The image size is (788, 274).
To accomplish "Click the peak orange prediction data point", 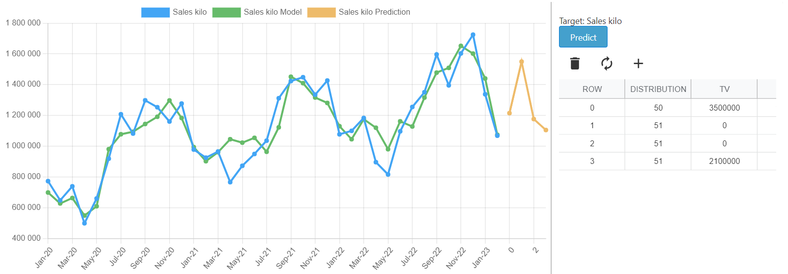I will (x=522, y=62).
